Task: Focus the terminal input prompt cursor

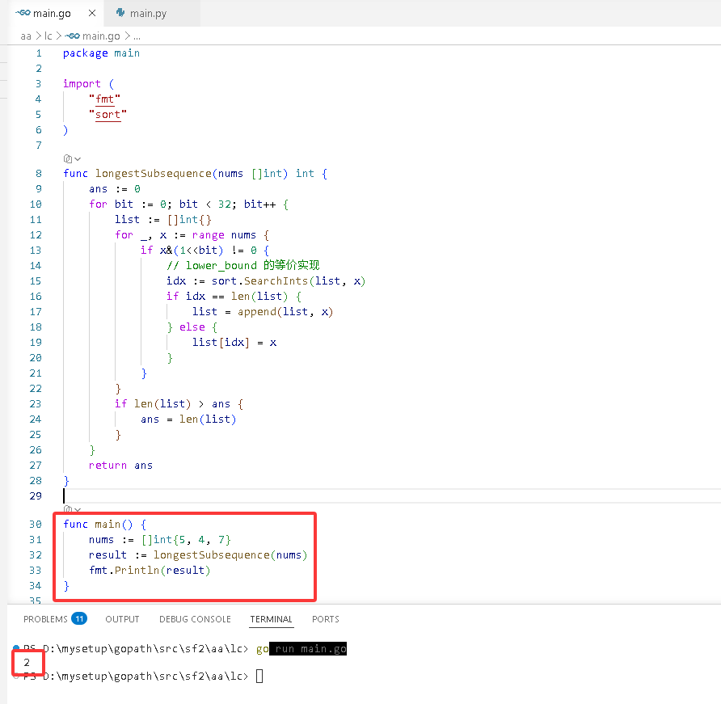Action: pyautogui.click(x=259, y=676)
